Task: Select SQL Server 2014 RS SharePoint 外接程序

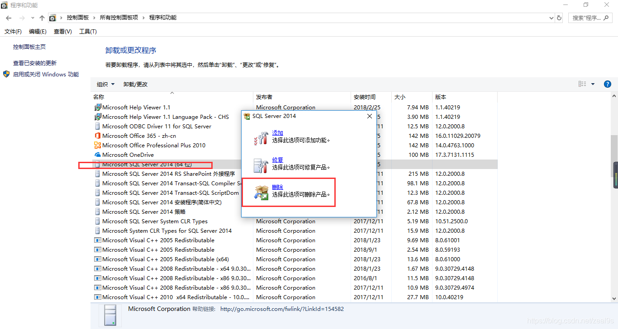Action: tap(295, 174)
